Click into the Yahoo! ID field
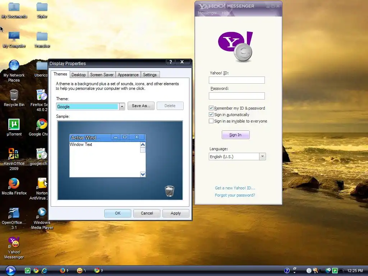368x276 pixels. (237, 80)
